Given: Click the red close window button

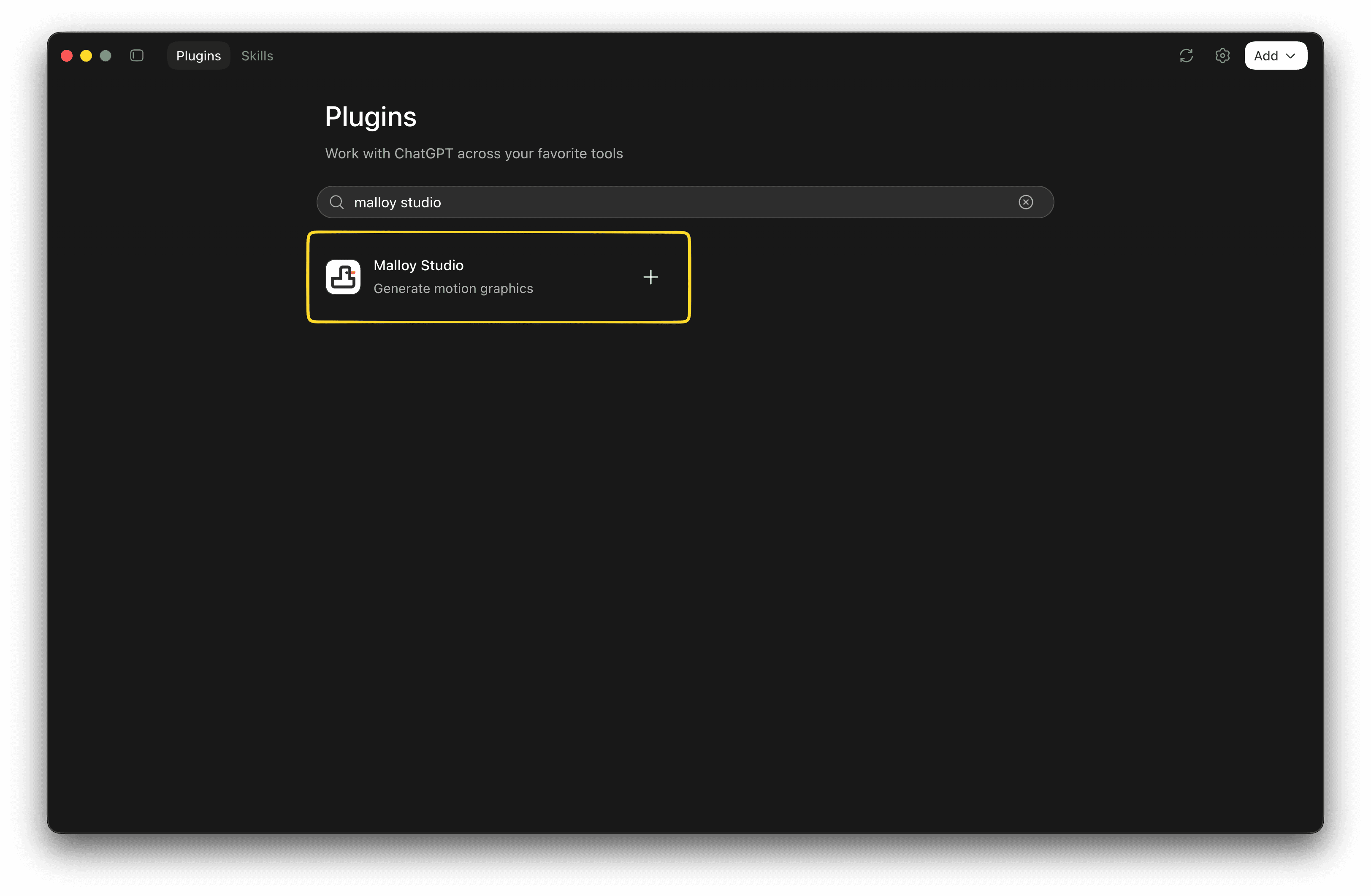Looking at the screenshot, I should pos(67,56).
